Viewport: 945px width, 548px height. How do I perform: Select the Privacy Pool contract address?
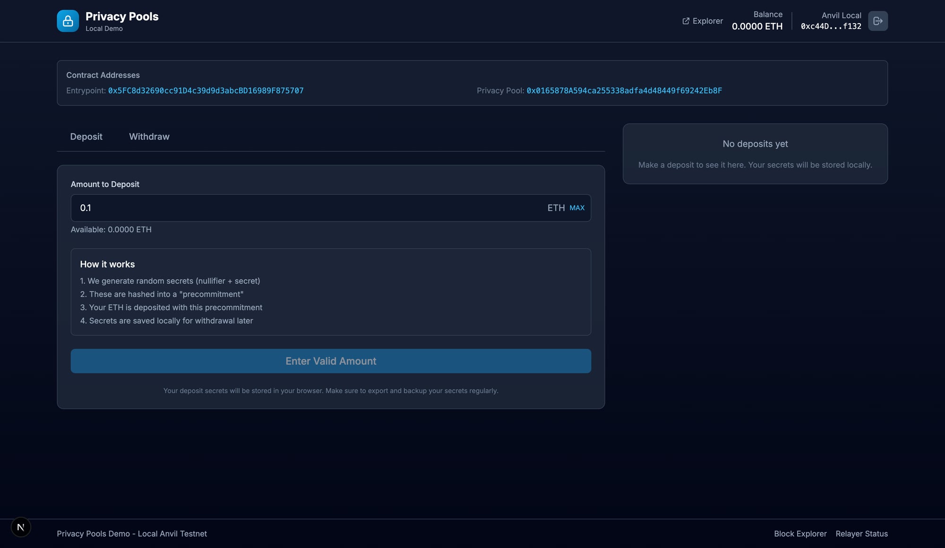(x=625, y=90)
